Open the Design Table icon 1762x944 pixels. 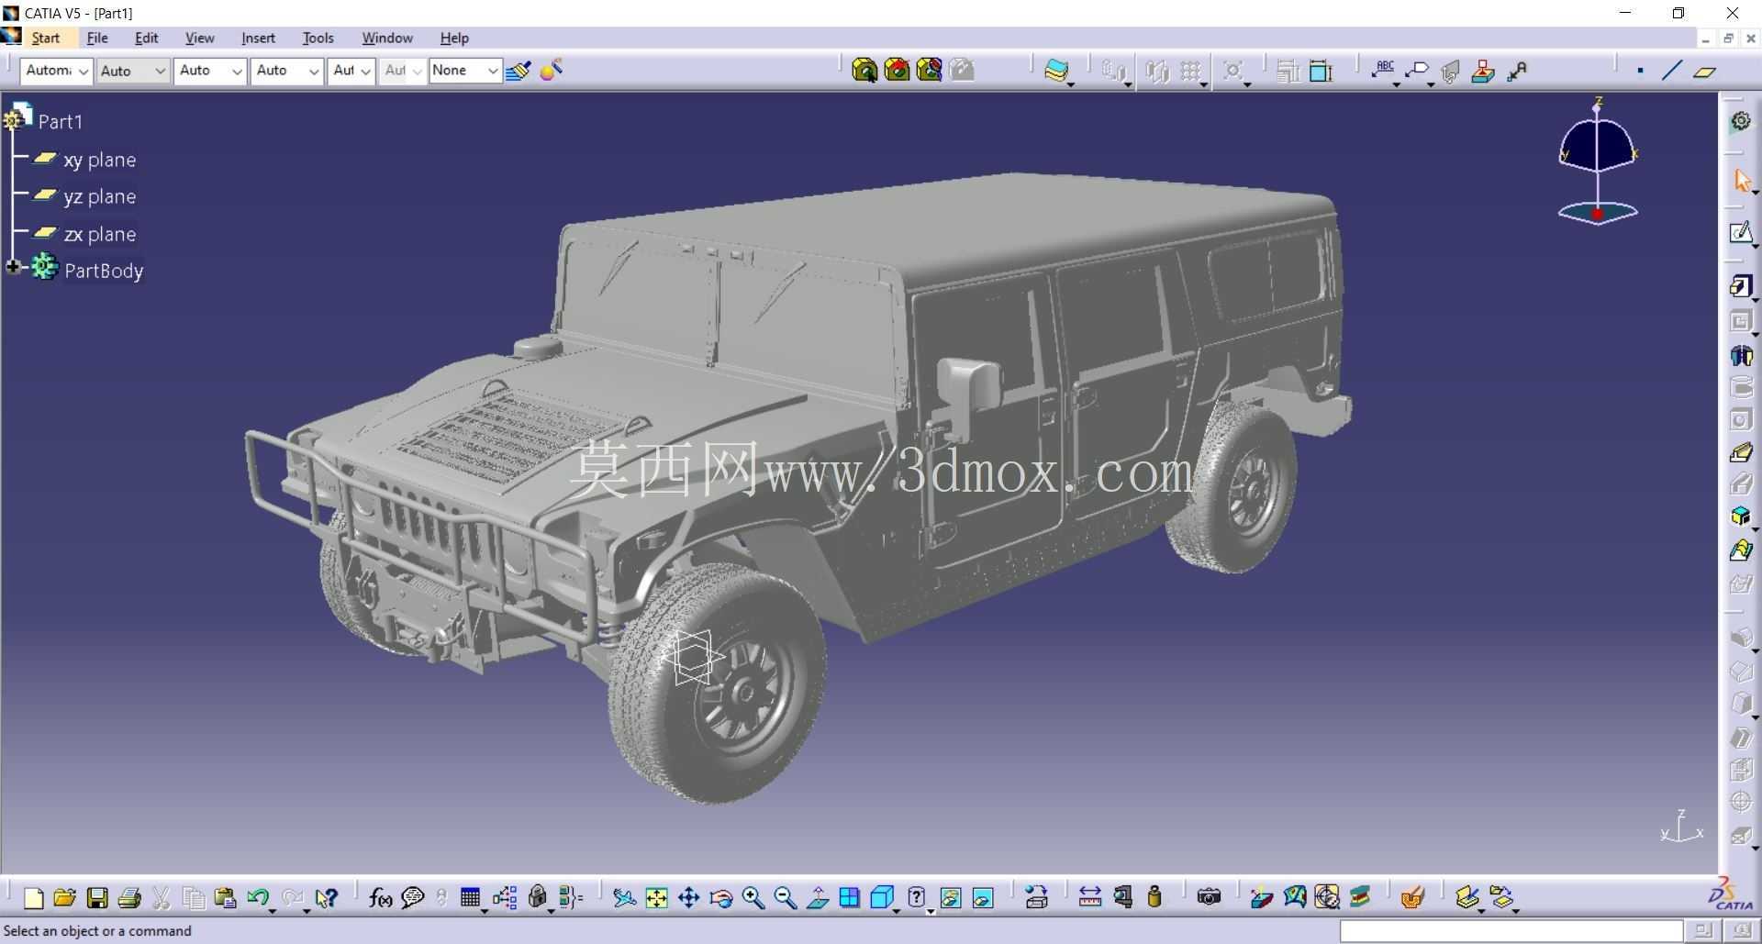470,897
